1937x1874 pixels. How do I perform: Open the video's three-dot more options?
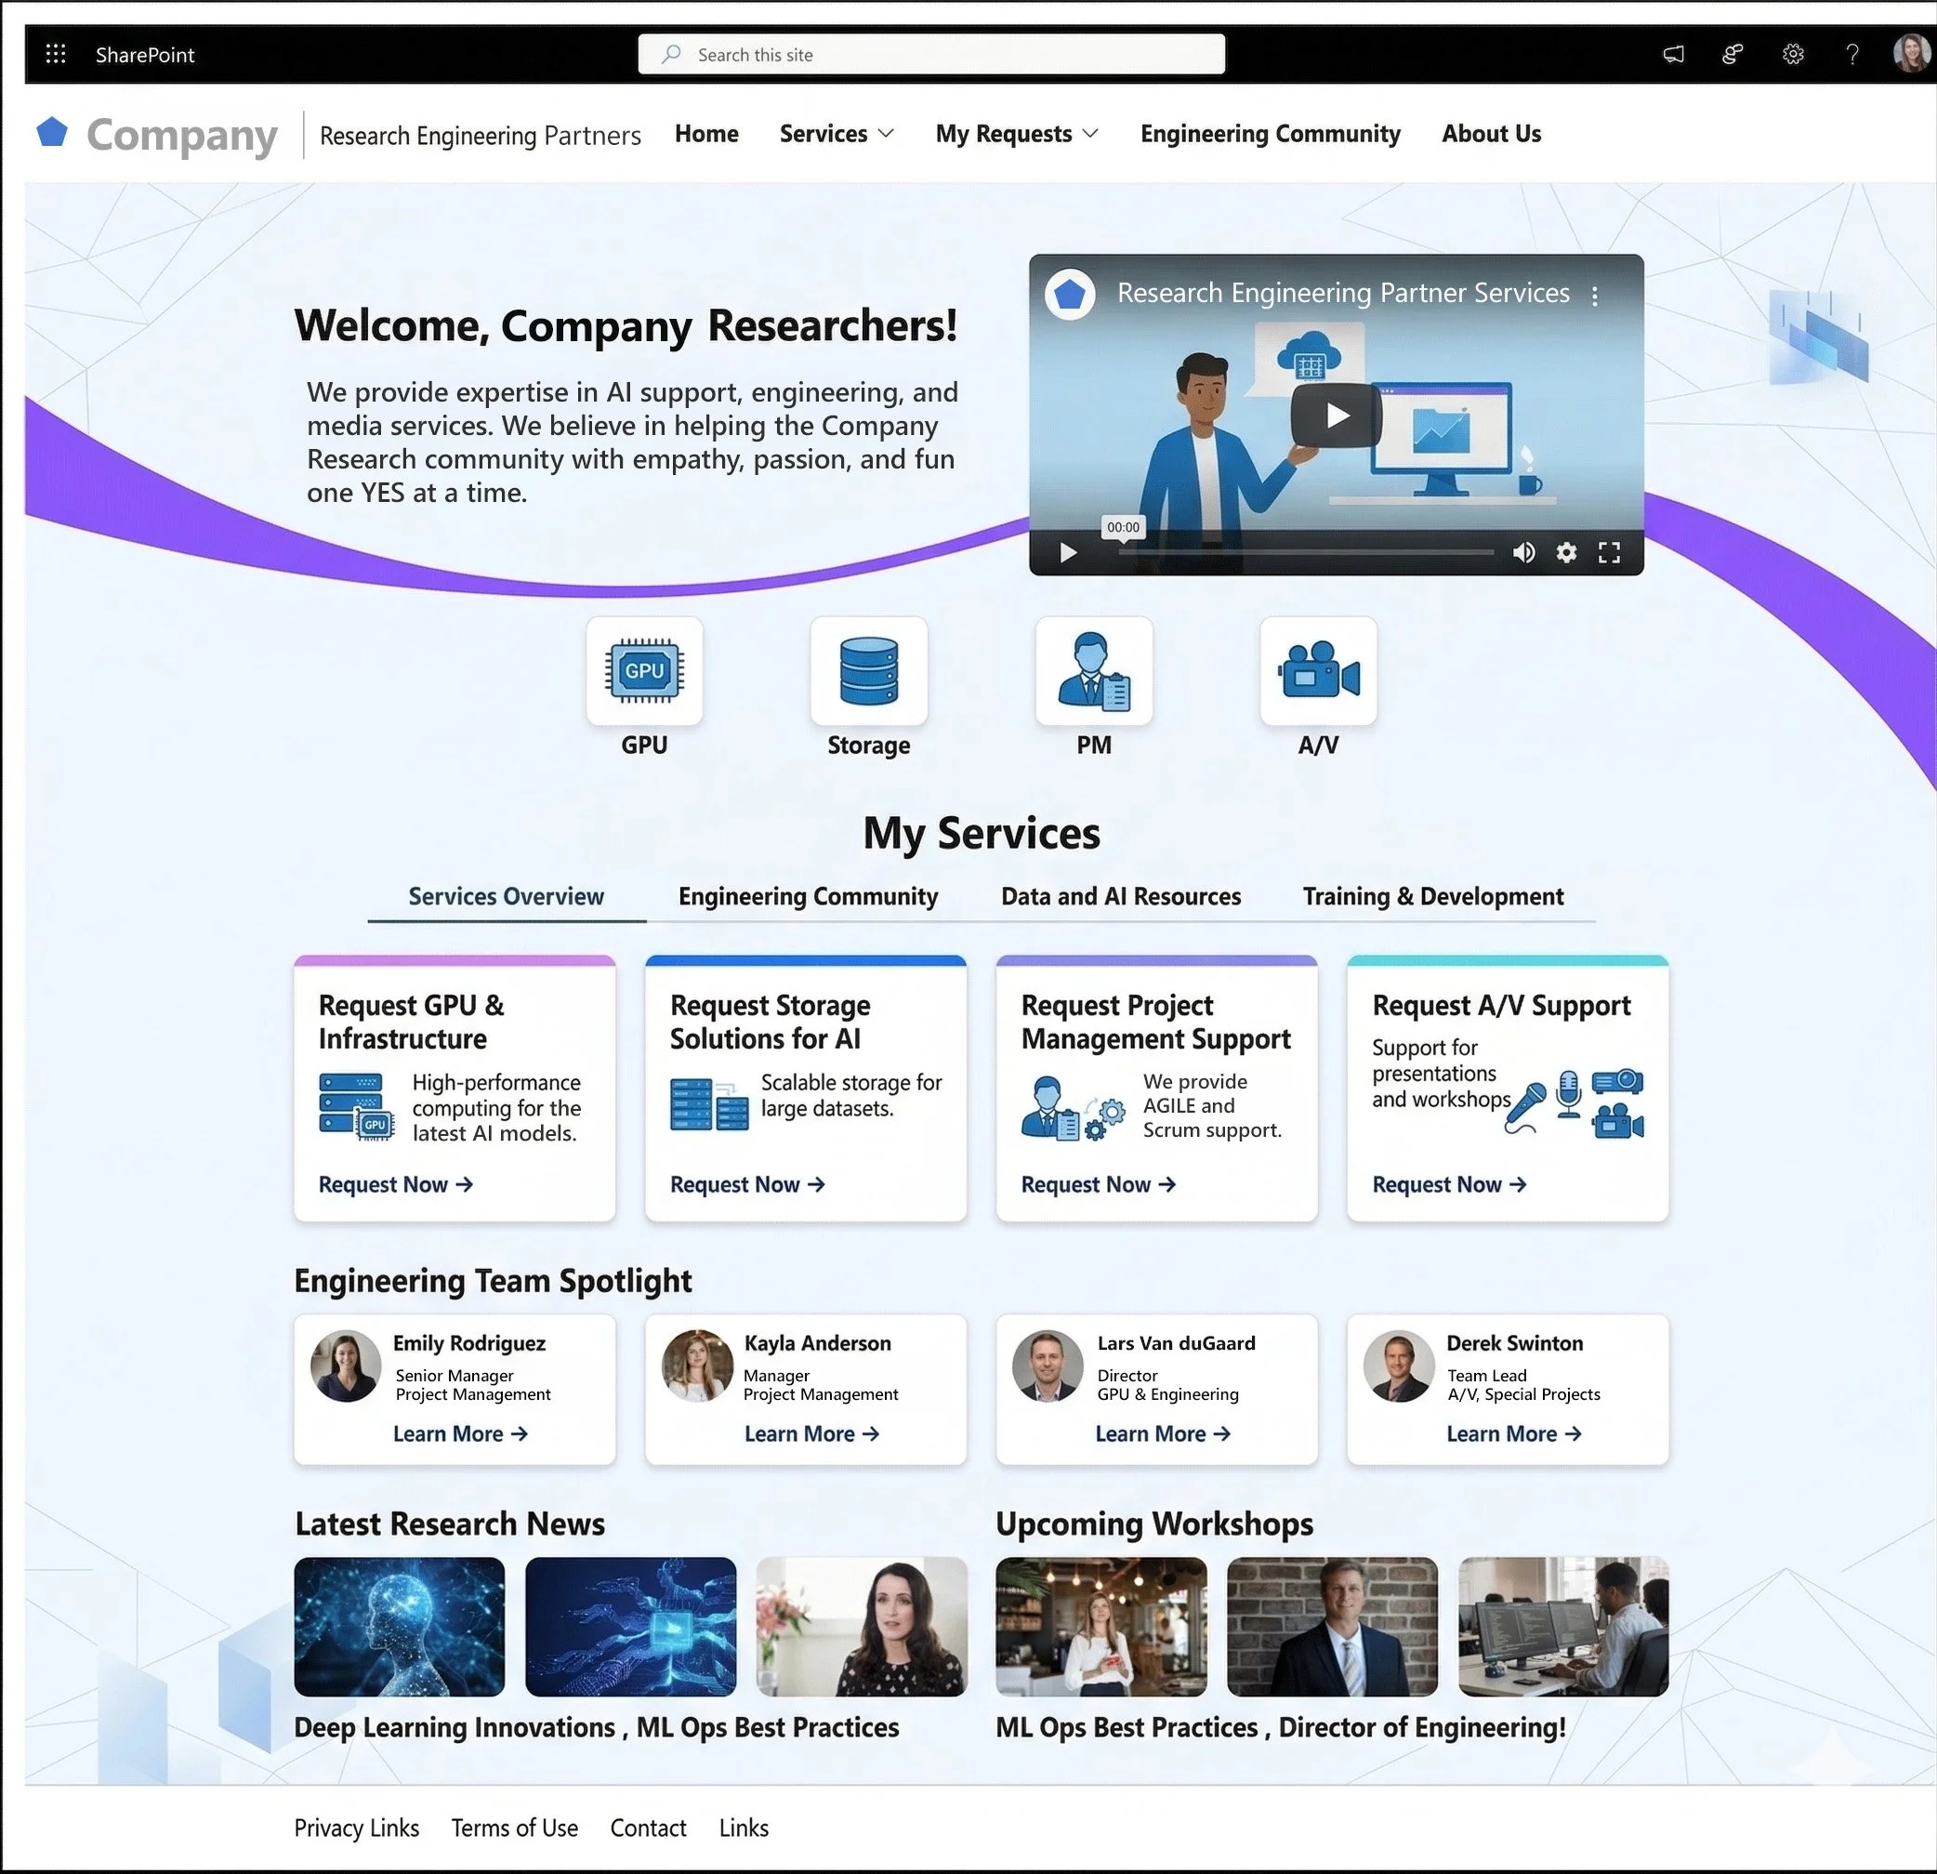[1594, 296]
